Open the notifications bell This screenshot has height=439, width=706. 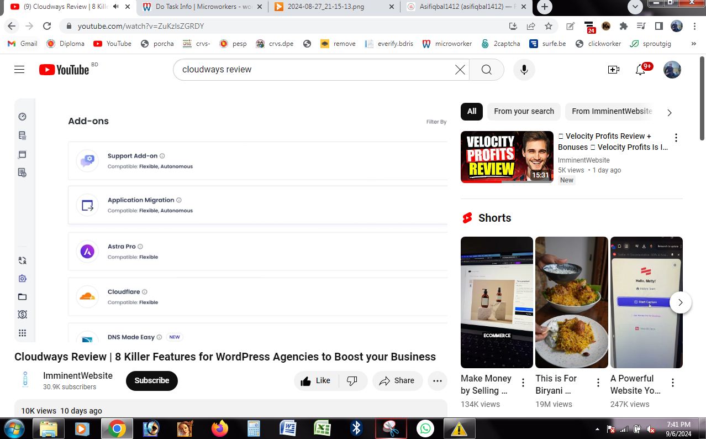tap(640, 70)
